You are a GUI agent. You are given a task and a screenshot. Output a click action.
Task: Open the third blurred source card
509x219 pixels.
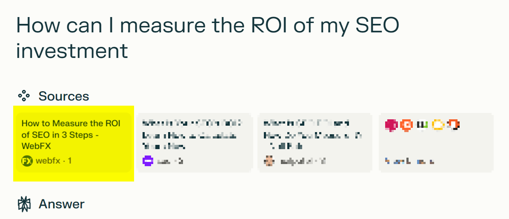click(x=315, y=142)
